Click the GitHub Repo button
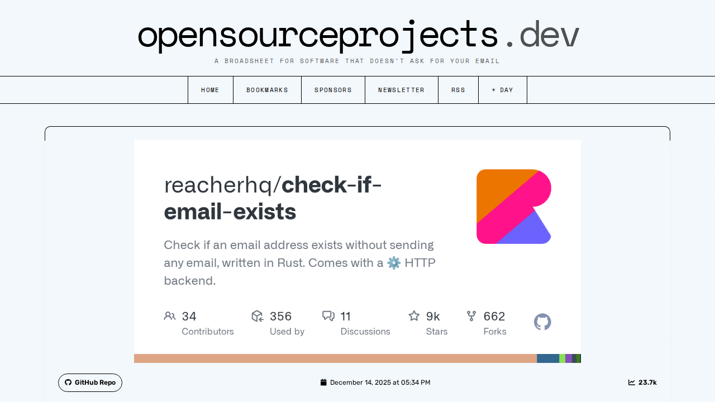Viewport: 715px width, 402px height. pos(90,382)
